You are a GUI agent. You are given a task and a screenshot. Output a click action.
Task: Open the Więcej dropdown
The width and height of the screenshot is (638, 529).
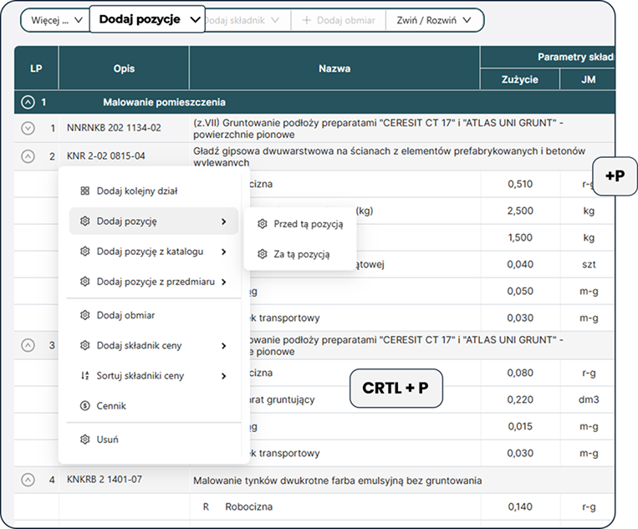[x=55, y=19]
